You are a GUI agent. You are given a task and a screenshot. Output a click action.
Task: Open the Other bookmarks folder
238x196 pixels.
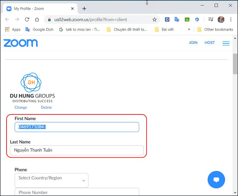coord(215,29)
